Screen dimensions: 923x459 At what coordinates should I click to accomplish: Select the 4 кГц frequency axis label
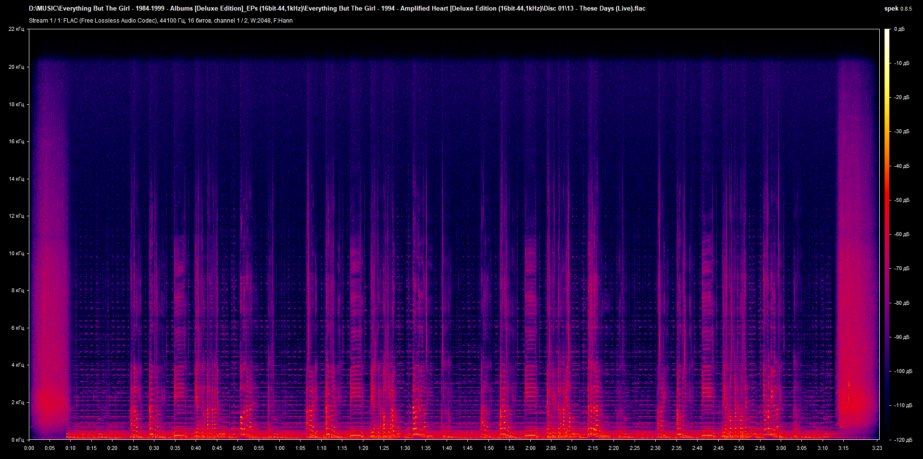18,365
